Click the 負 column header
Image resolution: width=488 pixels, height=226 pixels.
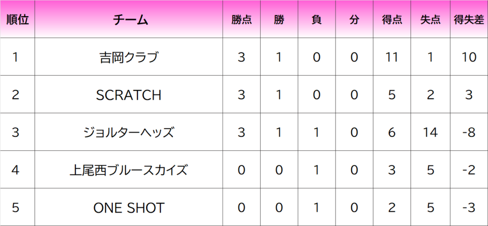tap(316, 19)
